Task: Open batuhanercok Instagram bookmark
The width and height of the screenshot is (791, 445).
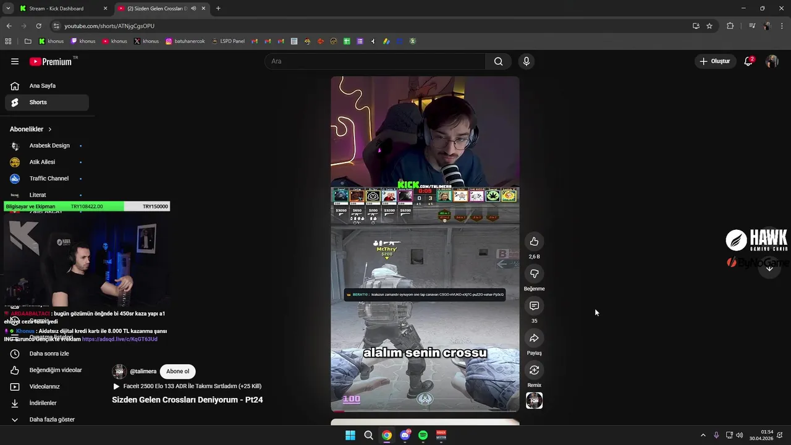Action: point(185,41)
